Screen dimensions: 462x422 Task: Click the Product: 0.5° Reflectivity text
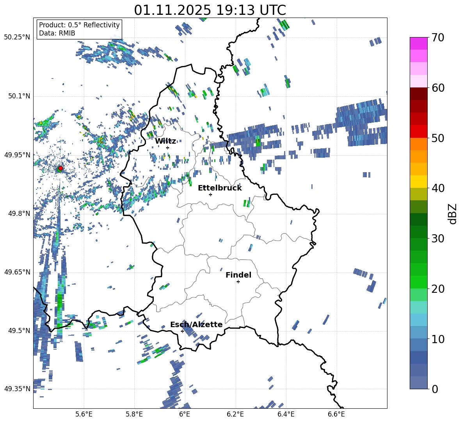[x=79, y=25]
